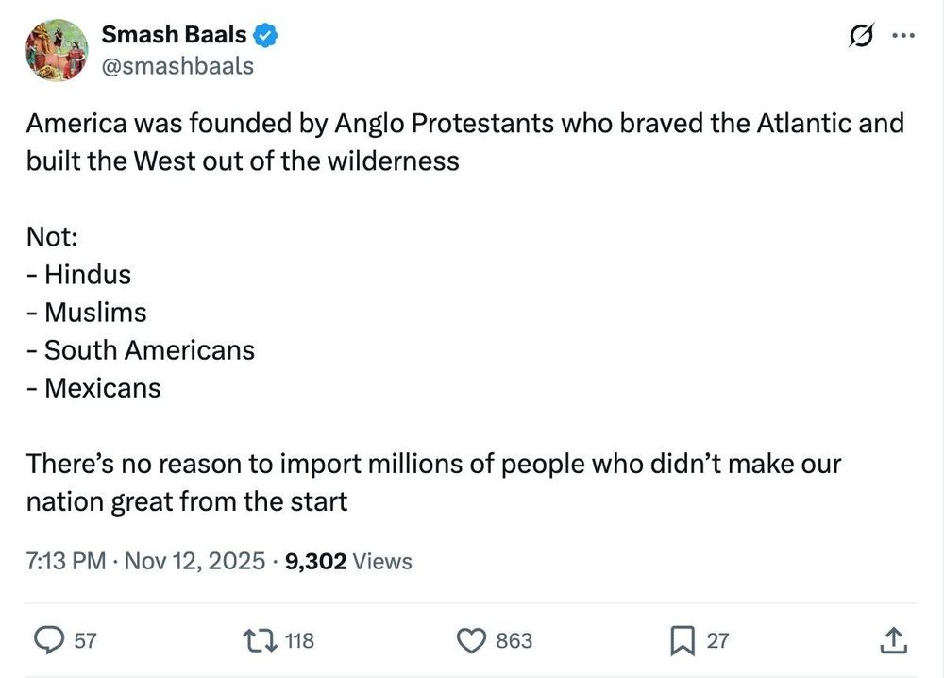Click the Grok icon in the top corner

pyautogui.click(x=860, y=34)
